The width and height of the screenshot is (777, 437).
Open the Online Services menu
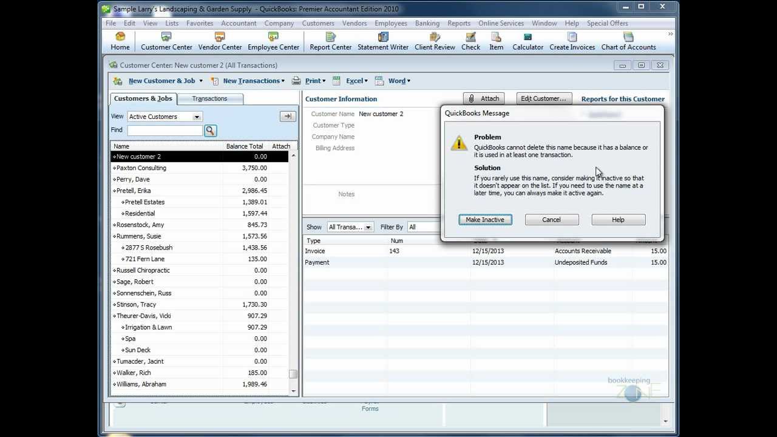(501, 23)
